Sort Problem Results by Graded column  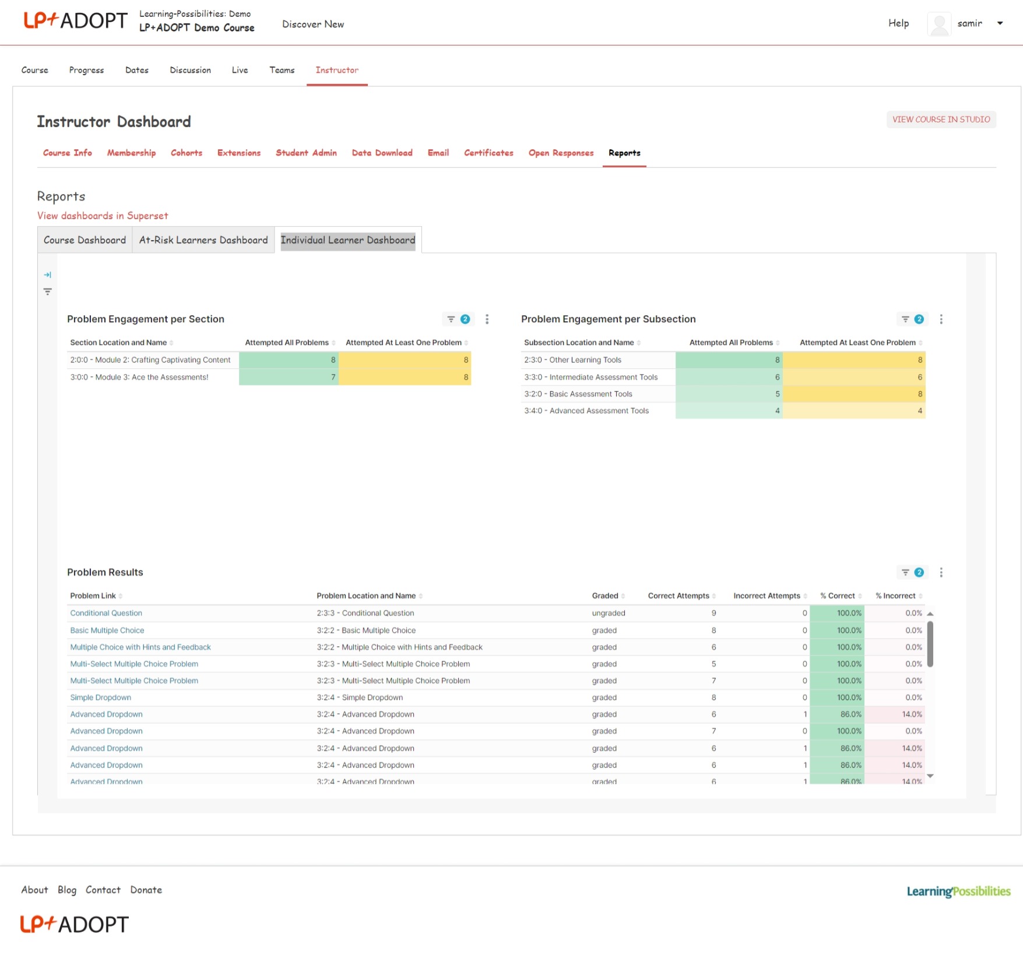click(609, 596)
